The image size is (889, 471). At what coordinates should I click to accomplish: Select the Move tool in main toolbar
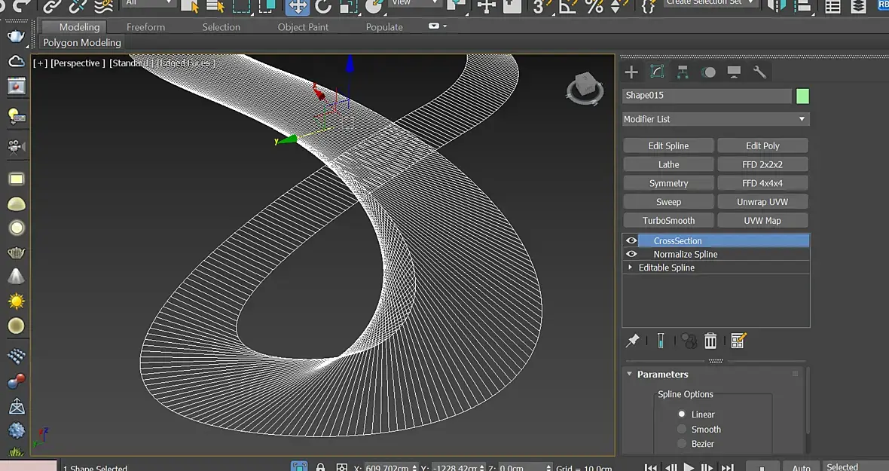(298, 7)
